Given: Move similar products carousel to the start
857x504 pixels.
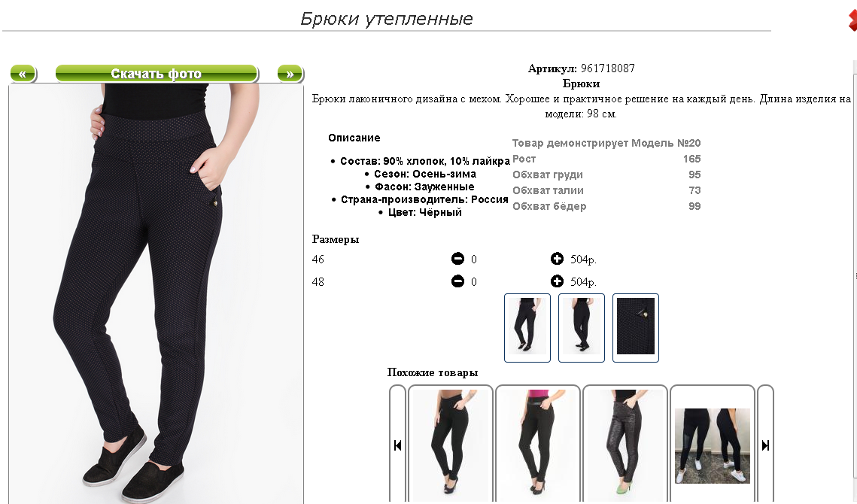Looking at the screenshot, I should coord(397,445).
